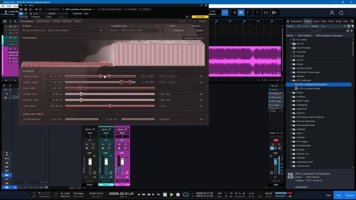This screenshot has width=356, height=200.
Task: Open the File menu
Action: [3, 6]
